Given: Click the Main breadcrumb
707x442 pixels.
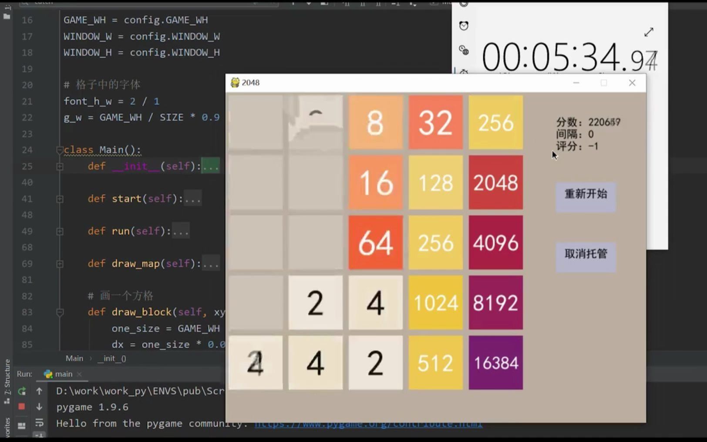Looking at the screenshot, I should pyautogui.click(x=74, y=358).
